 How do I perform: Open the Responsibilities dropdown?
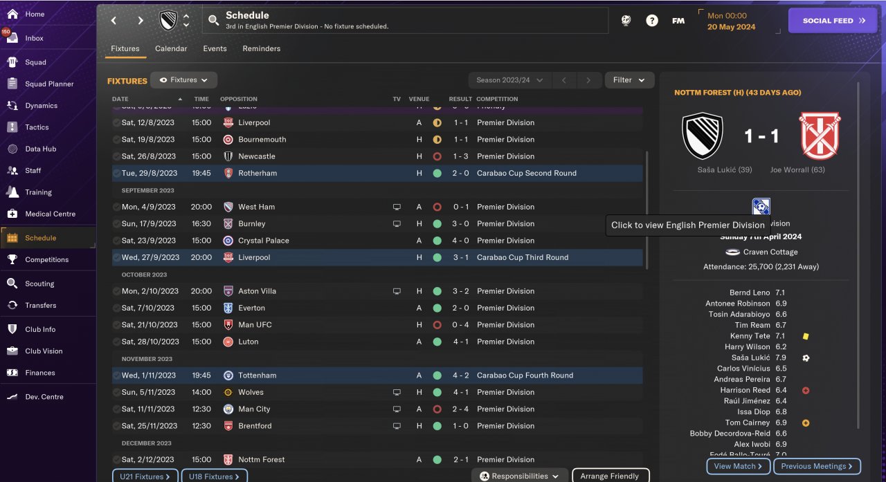tap(520, 476)
